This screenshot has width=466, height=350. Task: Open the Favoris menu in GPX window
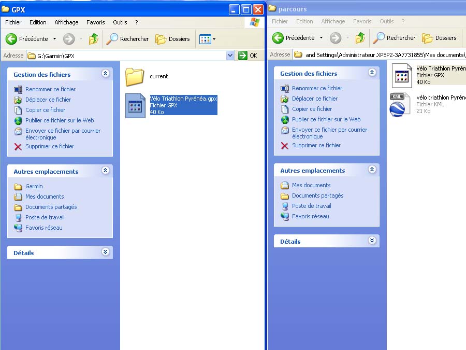95,22
